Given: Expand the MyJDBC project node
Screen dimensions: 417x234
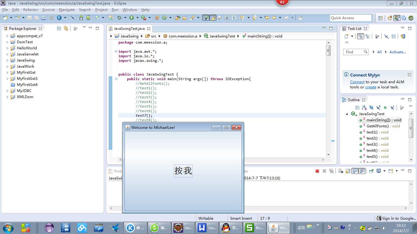Looking at the screenshot, I should point(7,91).
